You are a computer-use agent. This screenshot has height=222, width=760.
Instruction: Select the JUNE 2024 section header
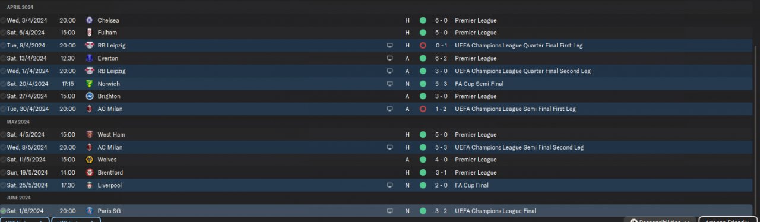coord(19,198)
